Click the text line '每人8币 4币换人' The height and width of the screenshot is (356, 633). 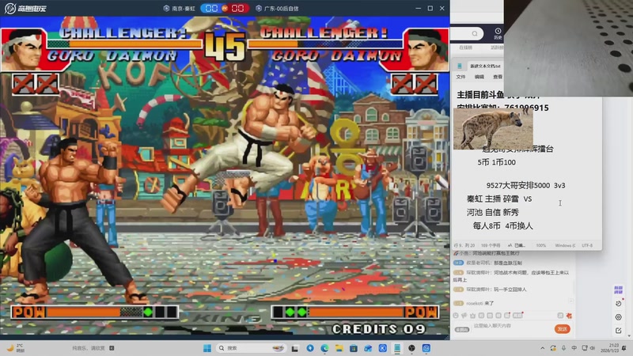502,225
